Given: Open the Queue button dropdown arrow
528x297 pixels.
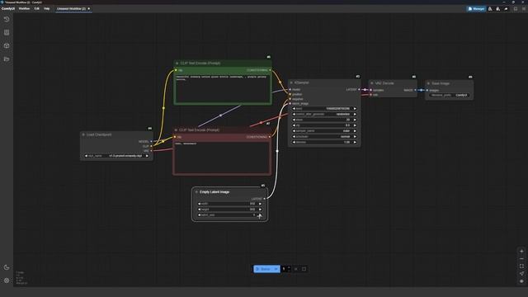Looking at the screenshot, I should pyautogui.click(x=276, y=269).
